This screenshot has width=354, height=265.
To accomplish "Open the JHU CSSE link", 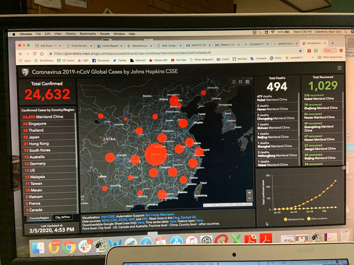I will 108,217.
